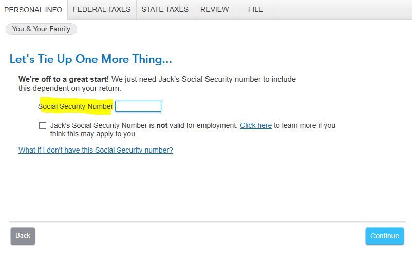Click the 'Let's Tie Up One More Thing...' heading
412x261 pixels.
click(x=90, y=59)
